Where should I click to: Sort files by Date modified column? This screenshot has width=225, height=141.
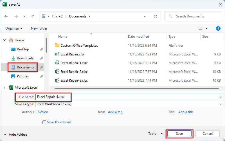138,37
